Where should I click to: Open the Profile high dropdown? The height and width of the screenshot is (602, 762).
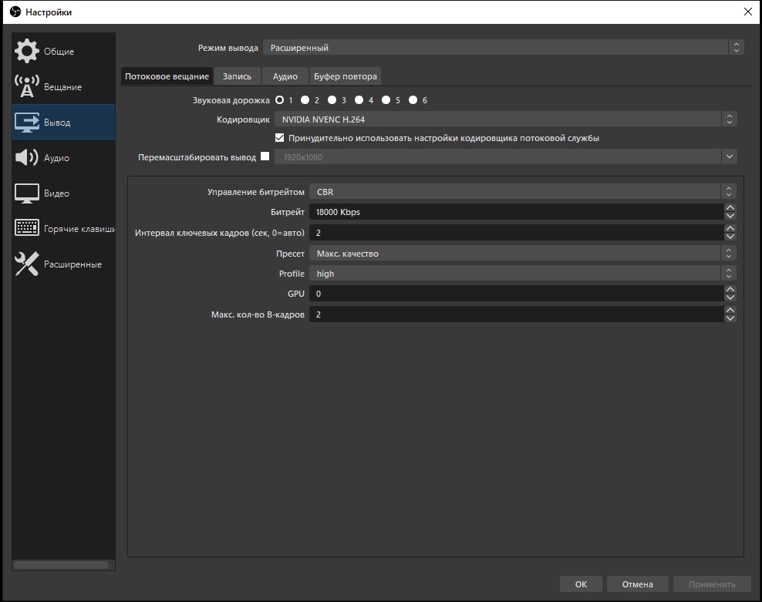[x=522, y=273]
